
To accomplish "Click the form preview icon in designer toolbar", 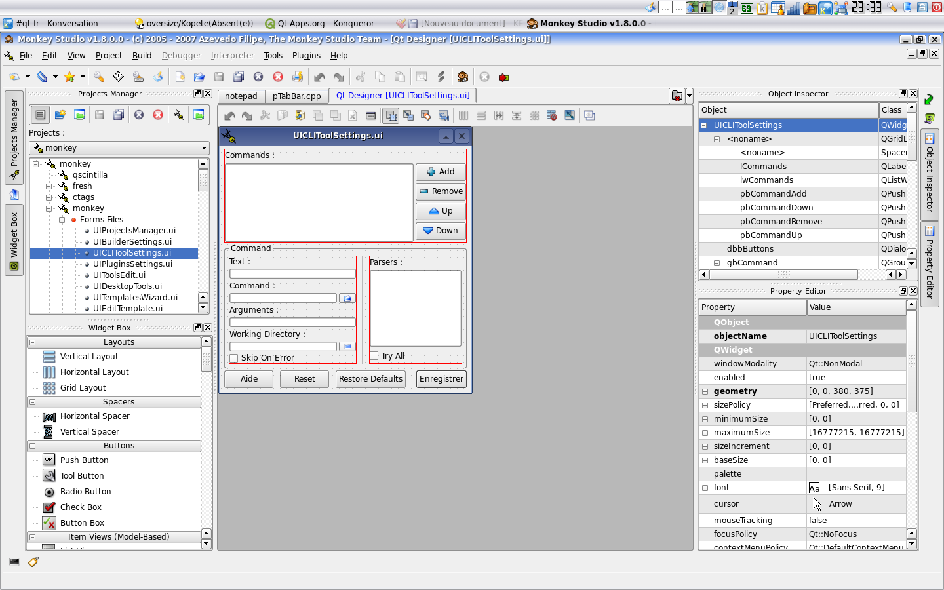I will tap(589, 115).
